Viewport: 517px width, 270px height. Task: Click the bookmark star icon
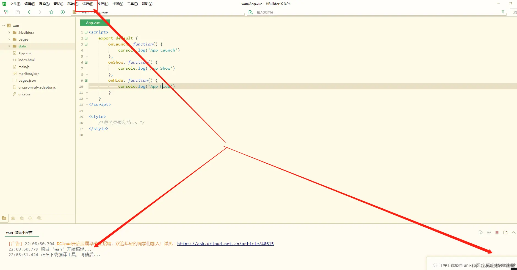click(x=51, y=12)
